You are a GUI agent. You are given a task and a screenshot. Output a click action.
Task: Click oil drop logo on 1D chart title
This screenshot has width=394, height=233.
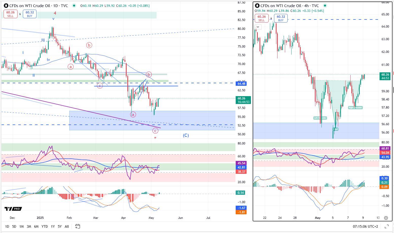[6, 6]
